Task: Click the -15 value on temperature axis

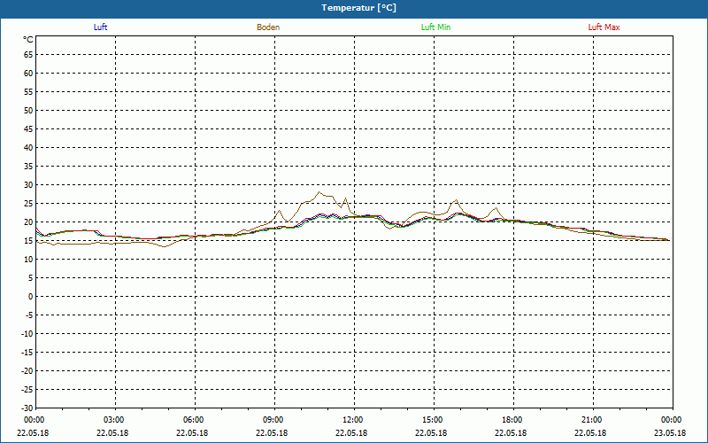Action: pyautogui.click(x=27, y=352)
